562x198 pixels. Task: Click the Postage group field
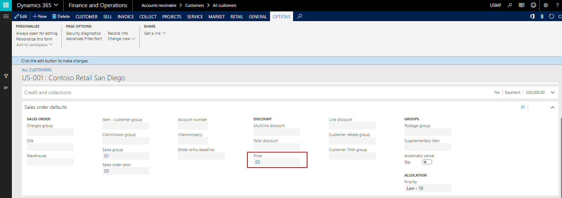428,132
